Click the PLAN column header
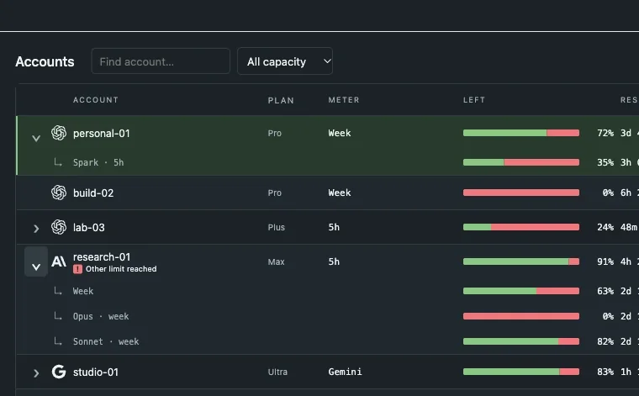The width and height of the screenshot is (639, 396). [281, 100]
